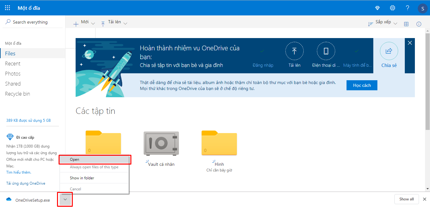430x207 pixels.
Task: Click the Học cách button
Action: pos(362,85)
